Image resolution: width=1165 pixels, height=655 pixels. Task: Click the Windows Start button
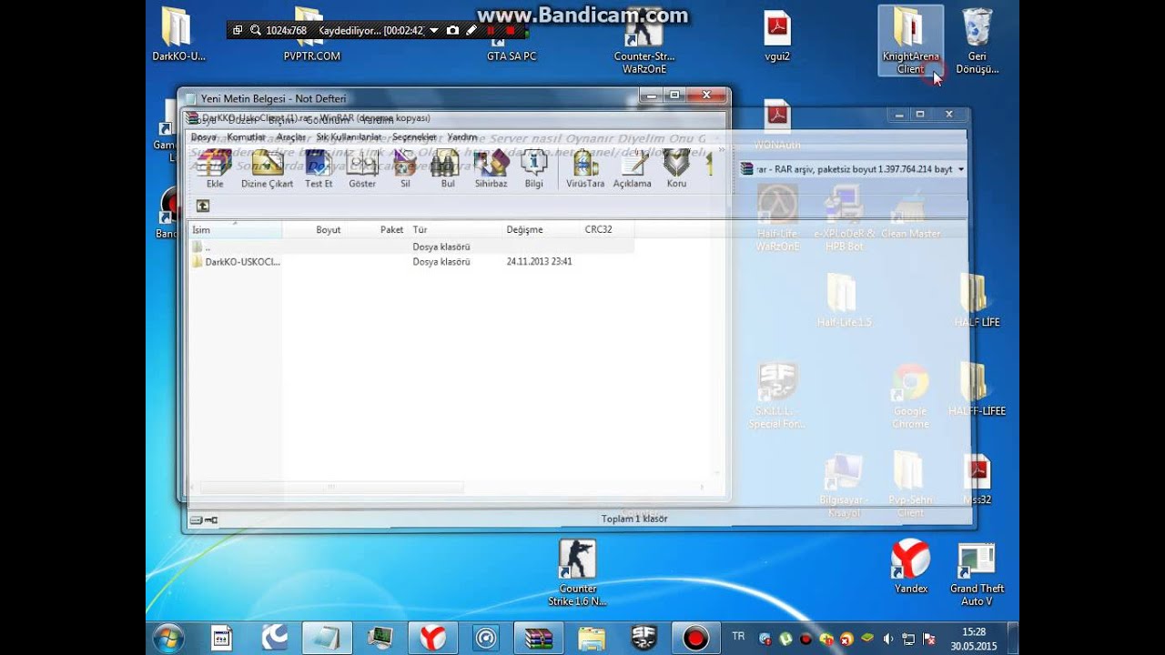tap(169, 638)
